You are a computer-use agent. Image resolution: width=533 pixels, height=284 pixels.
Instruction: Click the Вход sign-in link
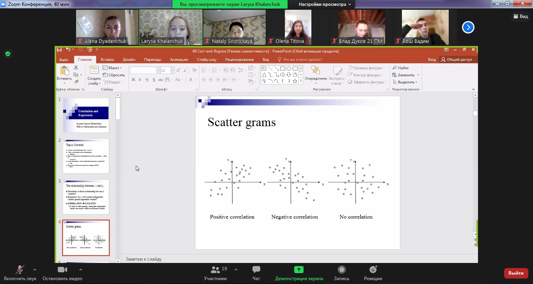click(x=432, y=60)
